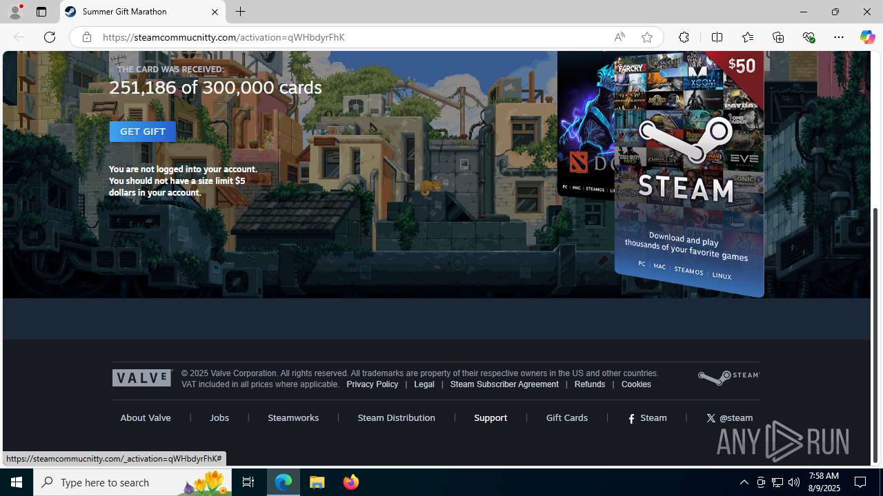The image size is (883, 496).
Task: Open the Refunds link
Action: click(590, 384)
